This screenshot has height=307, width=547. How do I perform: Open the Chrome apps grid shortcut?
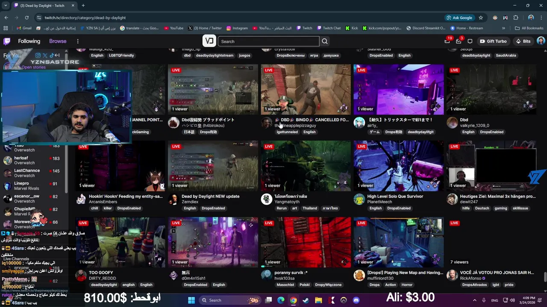(x=6, y=28)
